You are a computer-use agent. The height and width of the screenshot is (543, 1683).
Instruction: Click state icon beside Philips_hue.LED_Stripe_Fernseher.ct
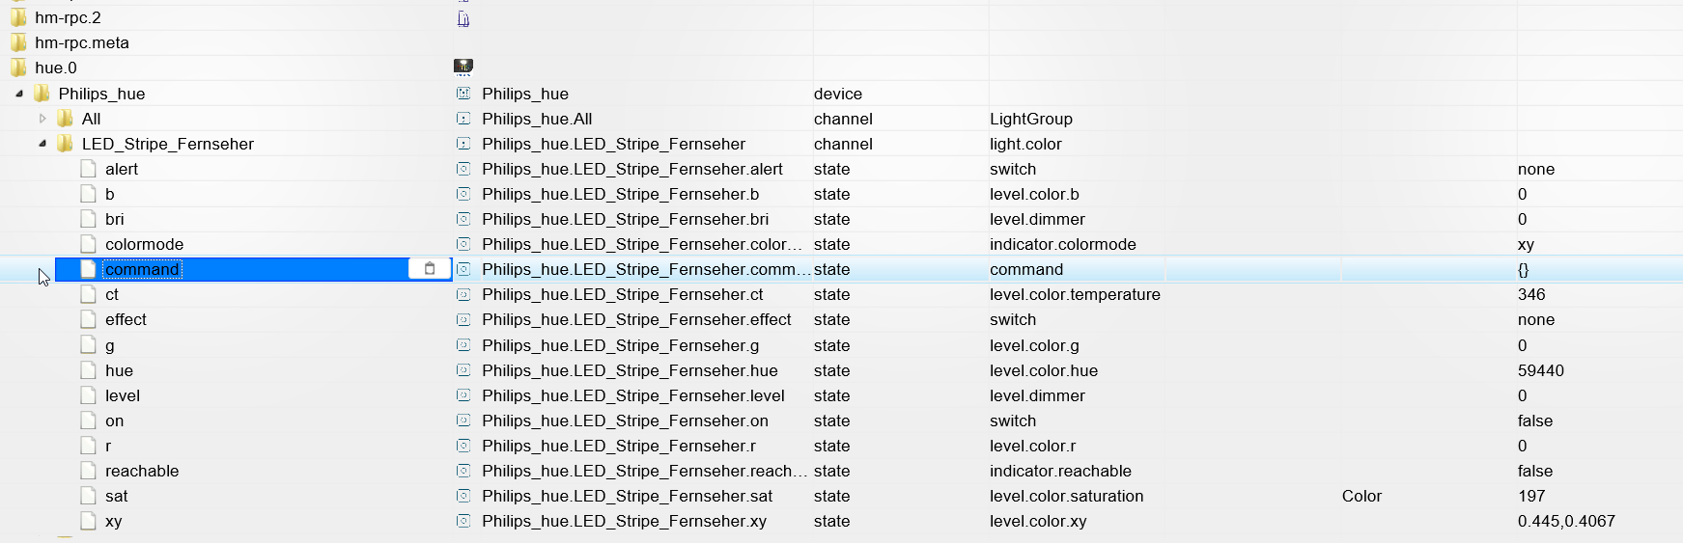coord(463,294)
